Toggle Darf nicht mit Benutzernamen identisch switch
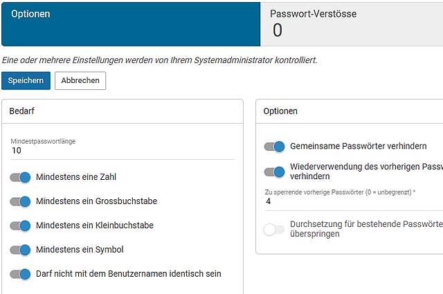The height and width of the screenshot is (294, 443). tap(20, 274)
